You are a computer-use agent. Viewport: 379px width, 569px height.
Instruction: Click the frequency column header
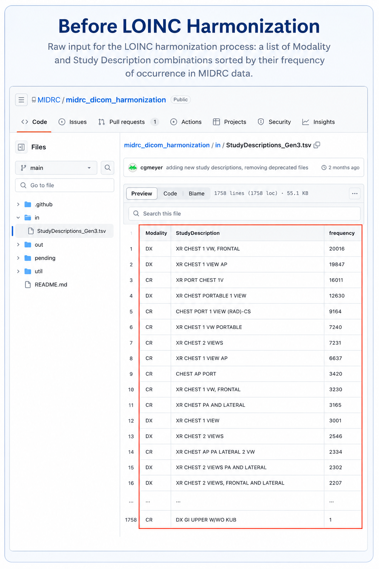click(342, 233)
